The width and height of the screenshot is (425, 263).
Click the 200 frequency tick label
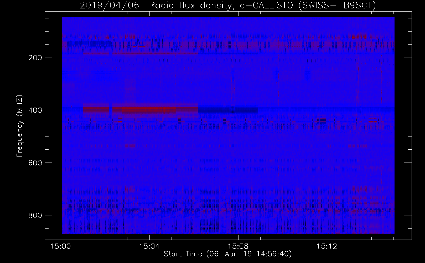(x=35, y=58)
